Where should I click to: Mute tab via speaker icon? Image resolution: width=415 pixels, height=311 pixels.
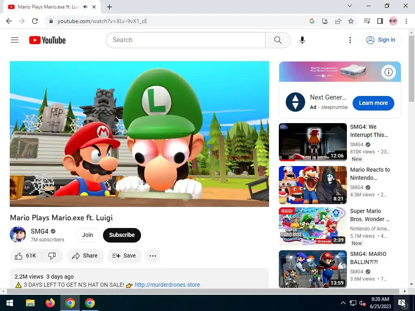pos(85,7)
